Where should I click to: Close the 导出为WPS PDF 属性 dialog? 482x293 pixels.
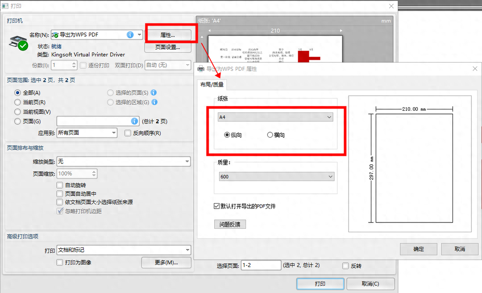[x=475, y=69]
